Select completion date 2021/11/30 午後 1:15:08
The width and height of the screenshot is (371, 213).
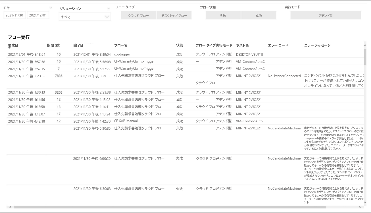coord(92,100)
